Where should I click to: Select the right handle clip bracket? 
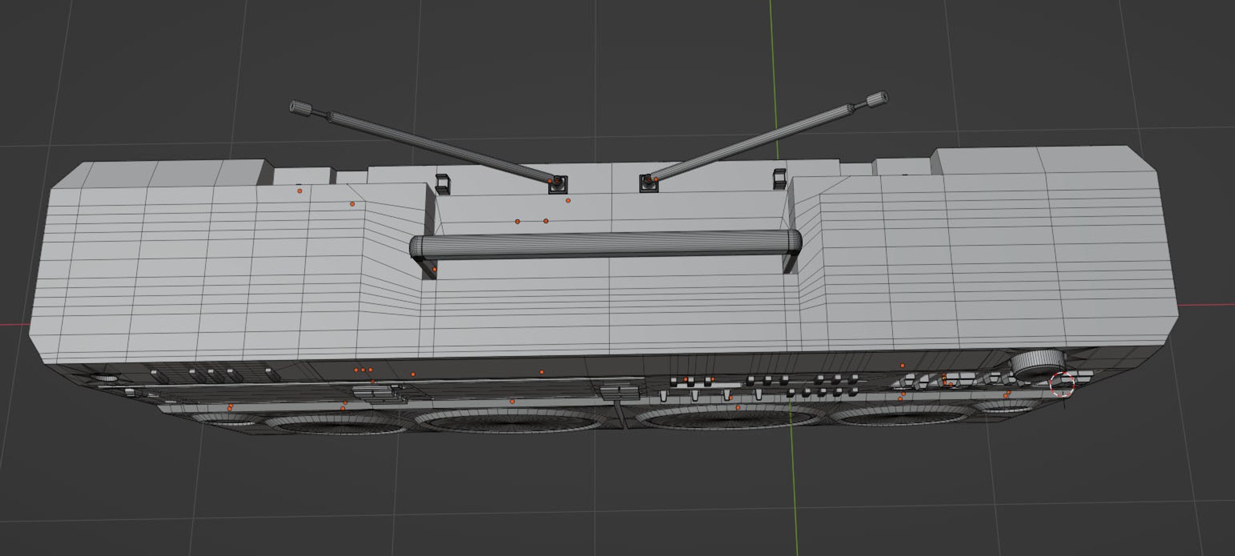pyautogui.click(x=780, y=179)
